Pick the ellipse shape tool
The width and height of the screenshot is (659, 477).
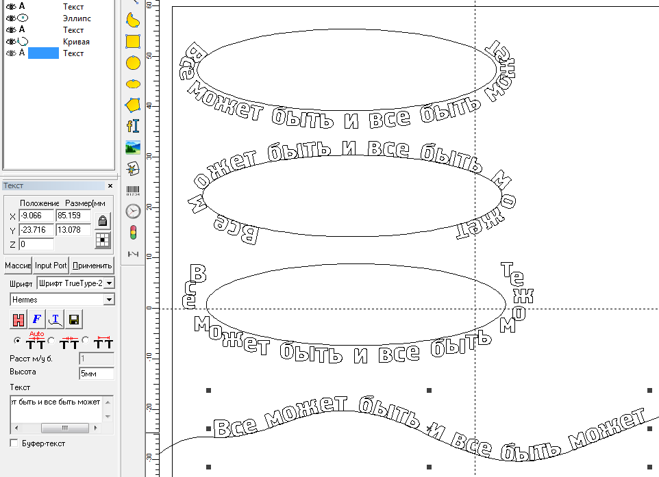click(x=133, y=83)
